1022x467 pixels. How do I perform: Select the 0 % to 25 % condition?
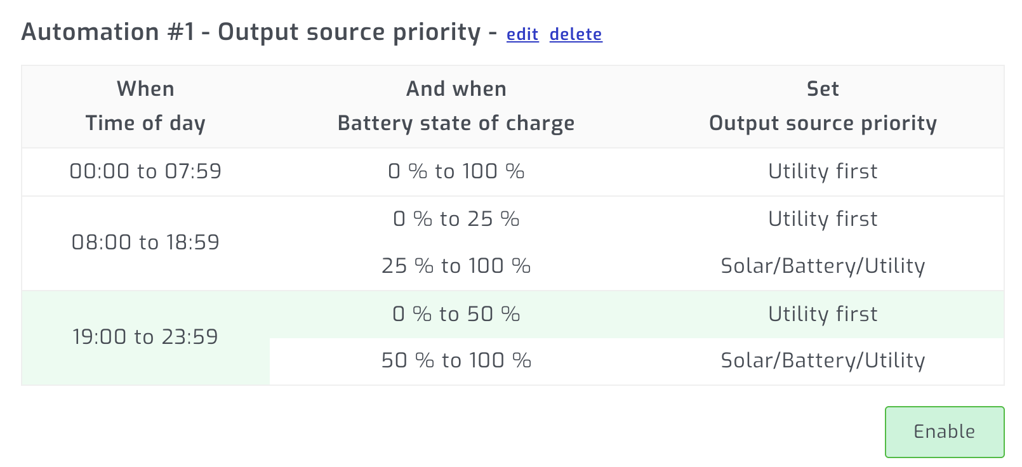click(x=456, y=219)
